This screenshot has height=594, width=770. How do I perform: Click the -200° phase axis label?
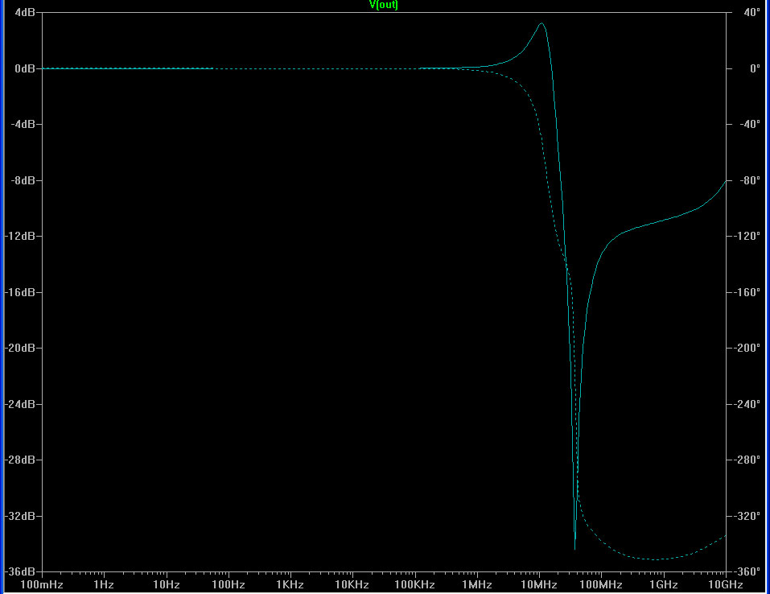[x=747, y=349]
